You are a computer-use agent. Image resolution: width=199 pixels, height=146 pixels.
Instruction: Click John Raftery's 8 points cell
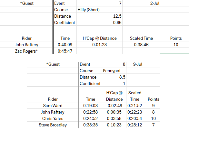click(153, 112)
